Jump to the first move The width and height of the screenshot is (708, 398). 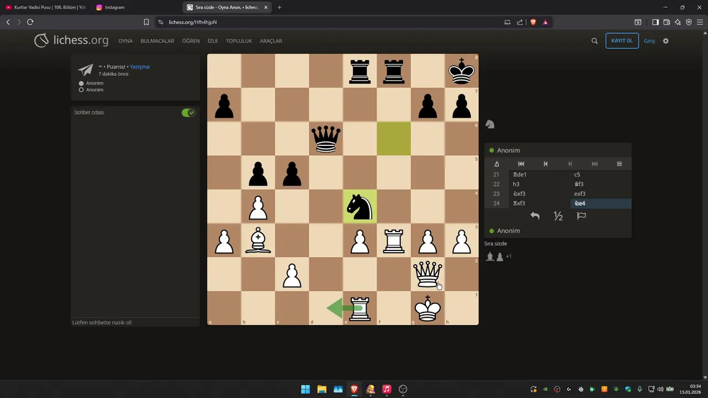pos(521,164)
